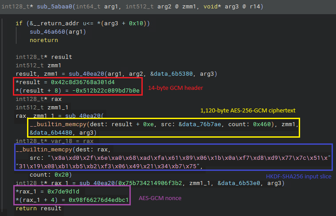
Task: Select function name sub_5abaa0 in the header
Action: [x=55, y=7]
